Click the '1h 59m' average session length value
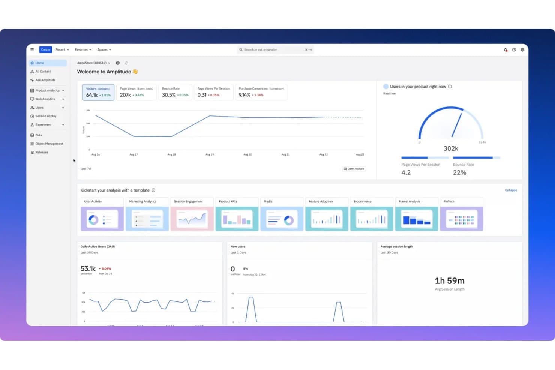The height and width of the screenshot is (370, 555). (x=450, y=281)
